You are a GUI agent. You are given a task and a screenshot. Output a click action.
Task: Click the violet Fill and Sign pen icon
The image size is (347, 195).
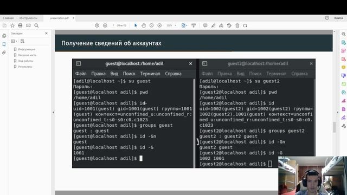(343, 118)
